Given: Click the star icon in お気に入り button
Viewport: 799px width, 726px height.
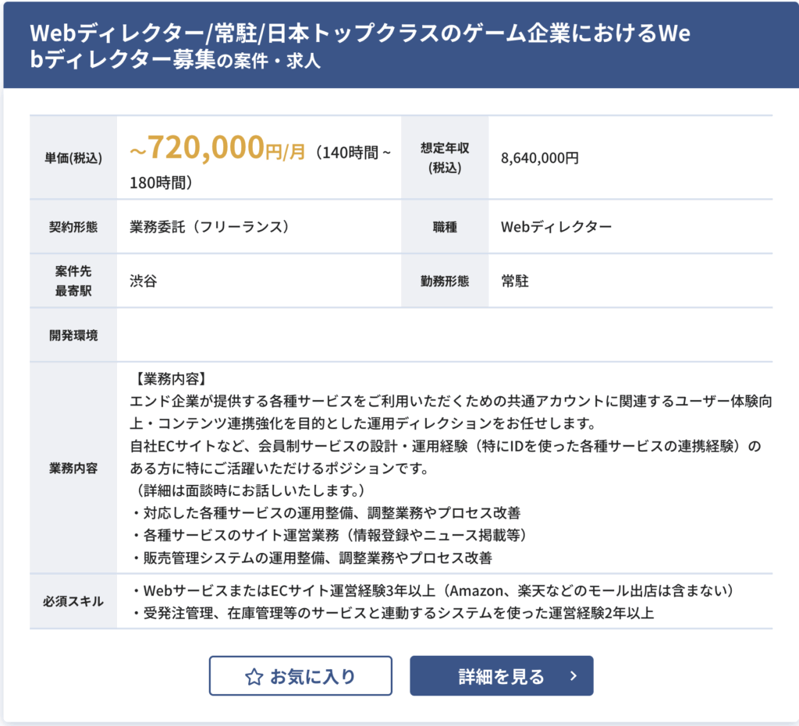Looking at the screenshot, I should (x=254, y=677).
